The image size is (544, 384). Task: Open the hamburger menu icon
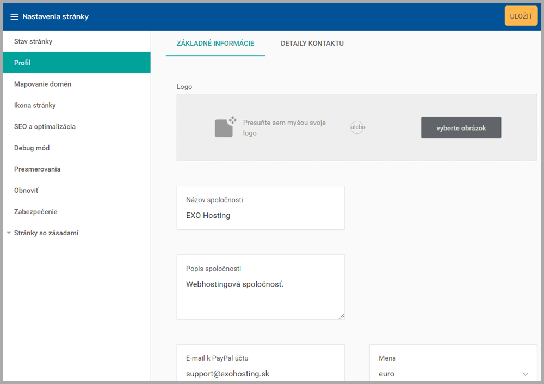(15, 16)
